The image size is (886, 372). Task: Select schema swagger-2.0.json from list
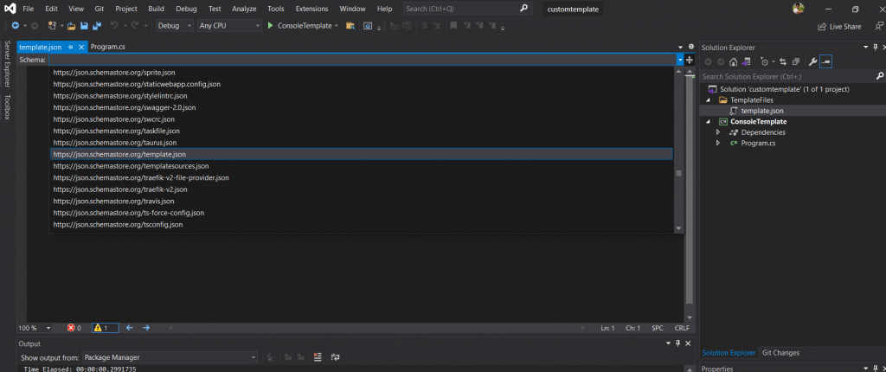pyautogui.click(x=362, y=107)
